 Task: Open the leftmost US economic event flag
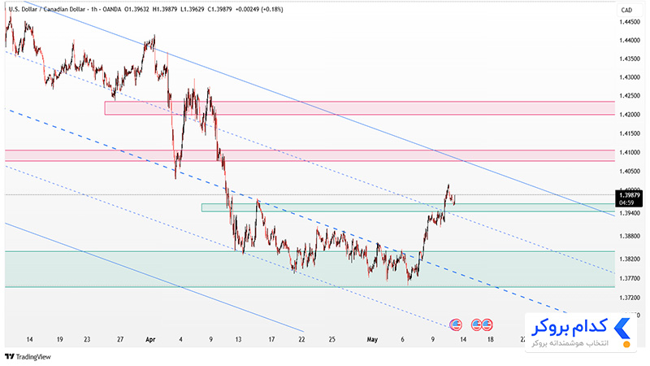coord(456,325)
